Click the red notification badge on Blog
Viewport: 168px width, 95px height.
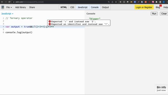[x=160, y=6]
